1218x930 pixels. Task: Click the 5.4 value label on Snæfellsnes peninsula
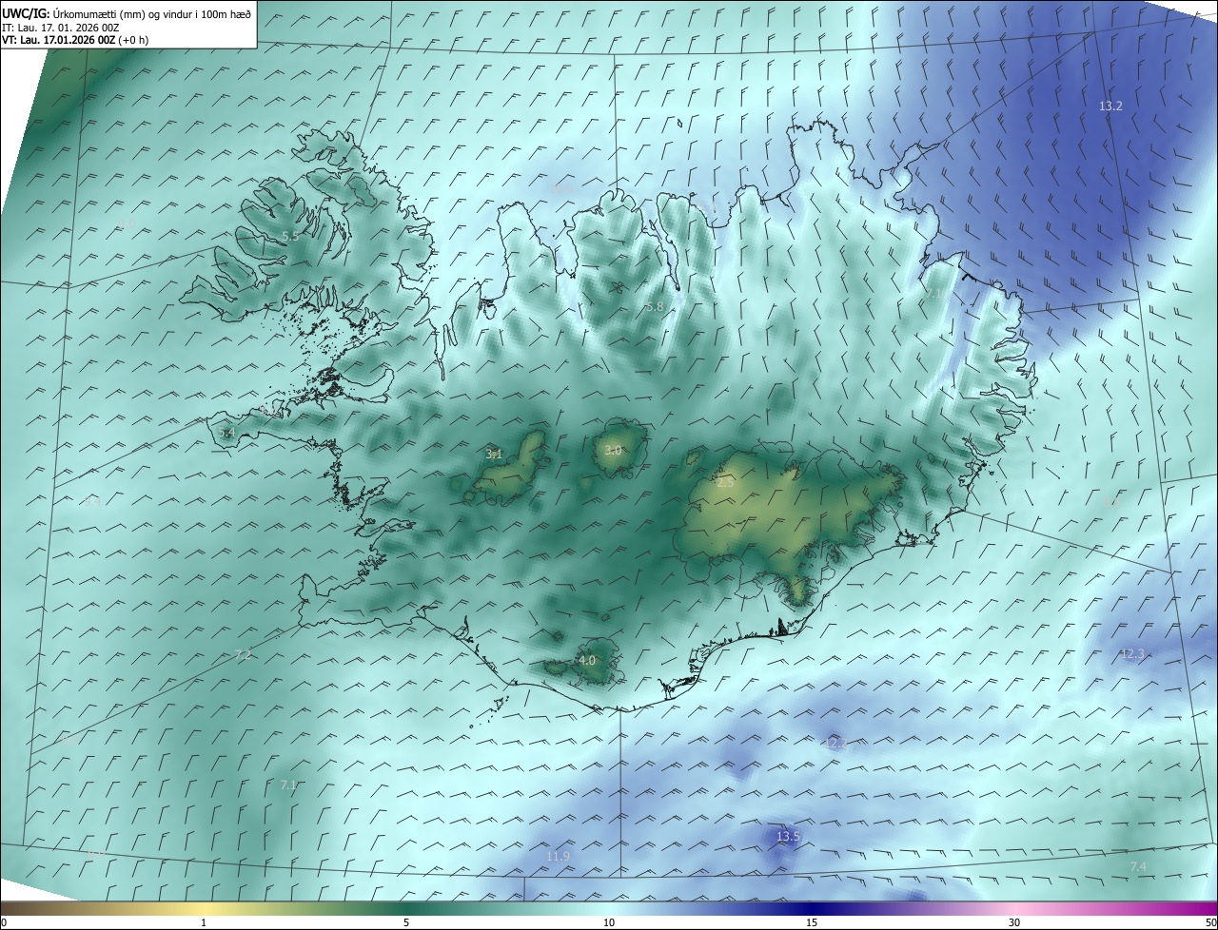[x=226, y=433]
